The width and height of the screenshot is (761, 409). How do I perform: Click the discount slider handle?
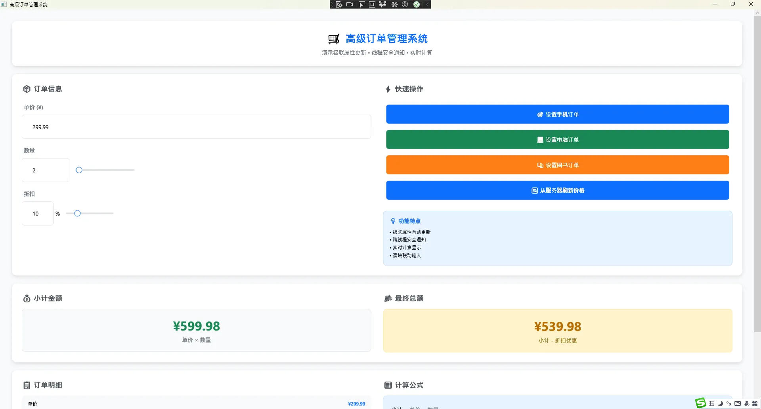(77, 214)
